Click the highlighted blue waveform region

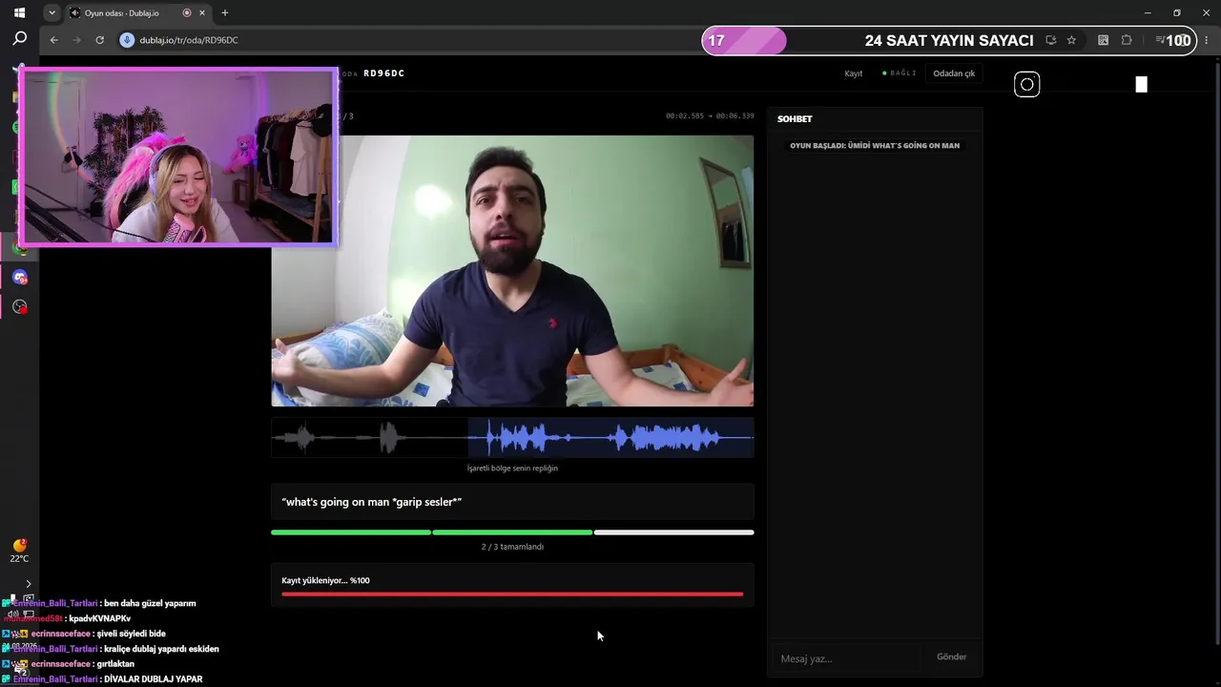point(610,438)
